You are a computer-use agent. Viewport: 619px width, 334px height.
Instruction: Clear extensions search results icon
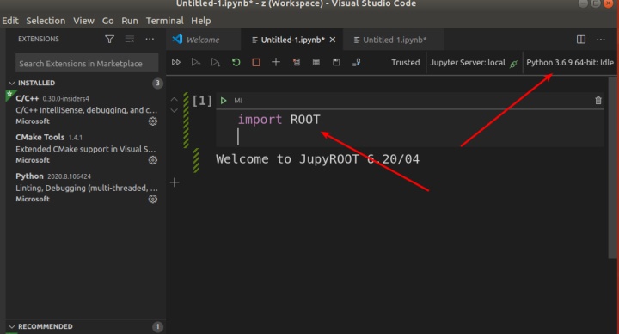coord(130,39)
